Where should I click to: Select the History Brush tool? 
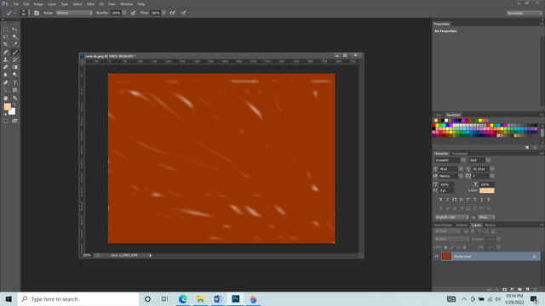point(15,60)
